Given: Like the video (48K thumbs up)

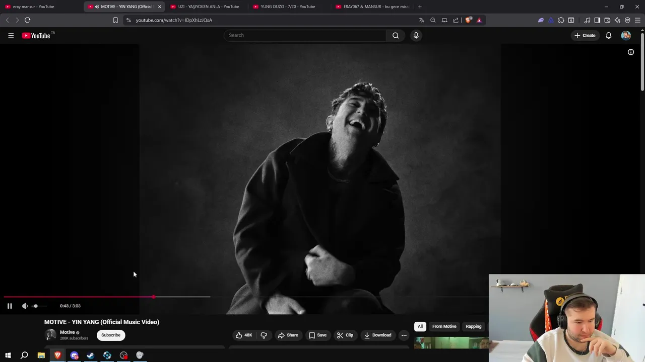Looking at the screenshot, I should 244,335.
